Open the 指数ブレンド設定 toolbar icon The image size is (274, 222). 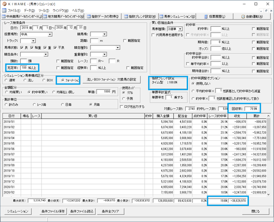coord(126,16)
